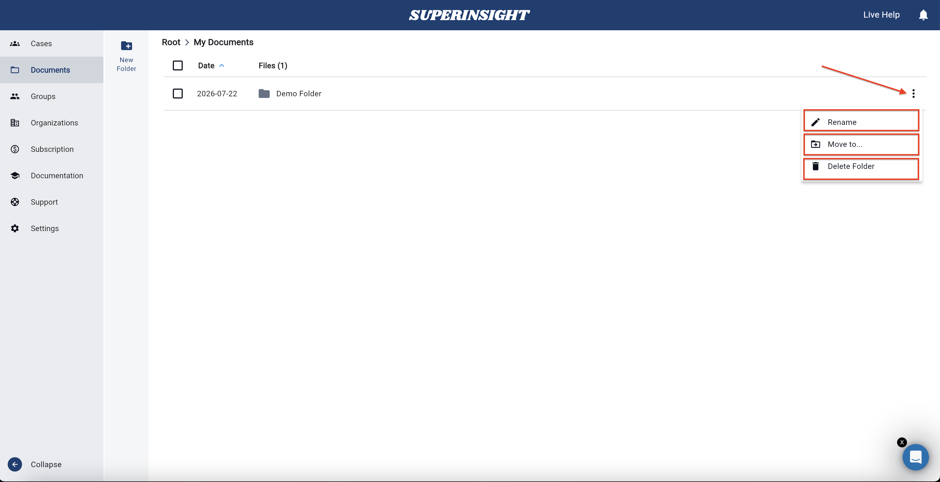Click the trash icon beside Delete Folder
This screenshot has height=482, width=940.
coord(816,166)
